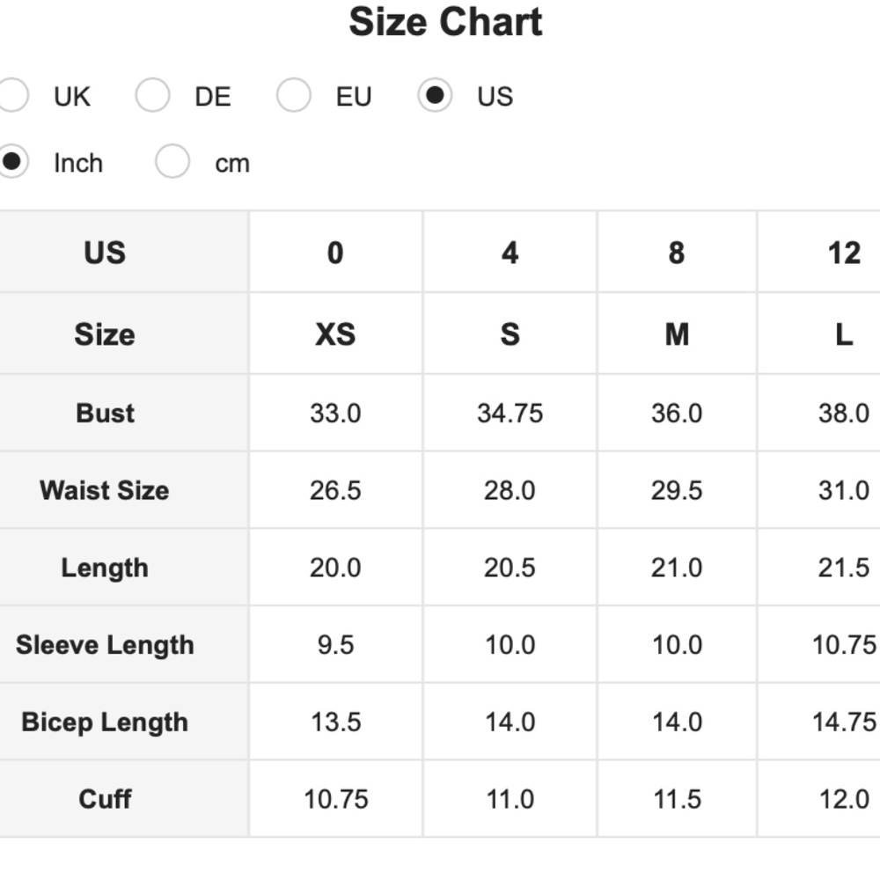The width and height of the screenshot is (880, 880).
Task: Click the Waist Size row label
Action: pyautogui.click(x=105, y=490)
